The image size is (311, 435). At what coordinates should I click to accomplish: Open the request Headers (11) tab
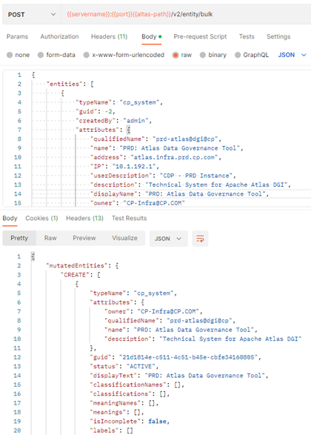point(109,36)
